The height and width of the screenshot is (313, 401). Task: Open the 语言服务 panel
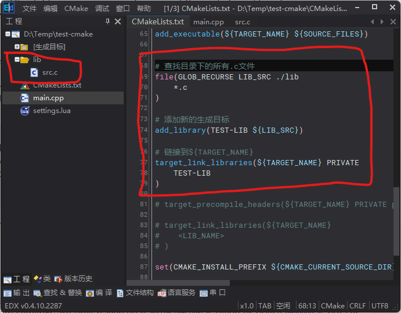tap(177, 293)
